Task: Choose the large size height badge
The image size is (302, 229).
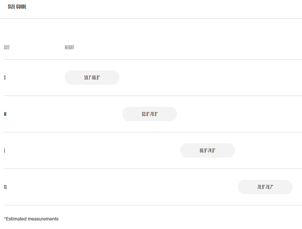Action: [x=207, y=151]
